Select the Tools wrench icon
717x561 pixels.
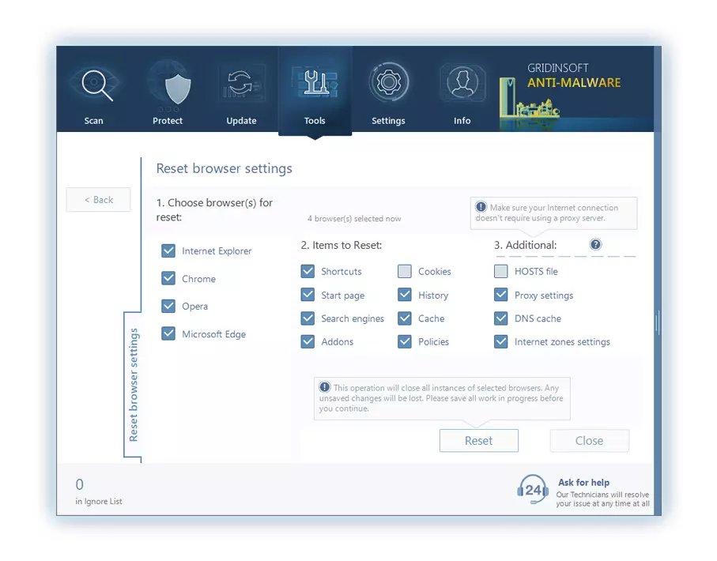click(315, 85)
